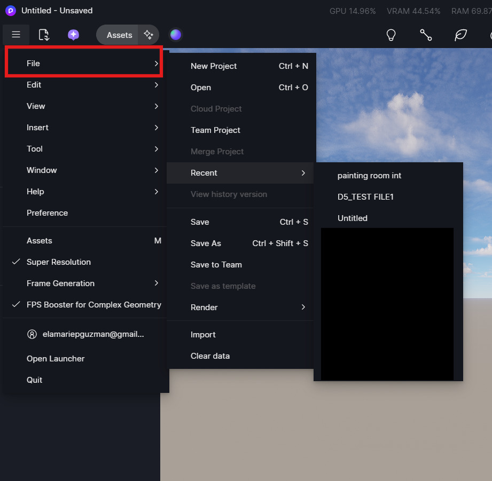Viewport: 492px width, 481px height.
Task: Click Open Launcher
Action: (x=56, y=359)
